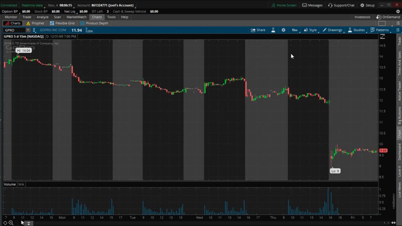Screen dimensions: 402x226
Task: Click the grid layout rectangle icon
Action: pyautogui.click(x=382, y=23)
